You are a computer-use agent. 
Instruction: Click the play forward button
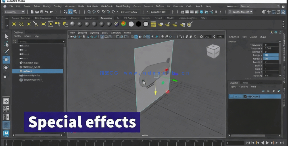pyautogui.click(x=267, y=143)
